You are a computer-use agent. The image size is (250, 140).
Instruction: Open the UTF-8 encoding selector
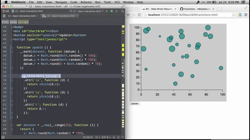click(106, 137)
